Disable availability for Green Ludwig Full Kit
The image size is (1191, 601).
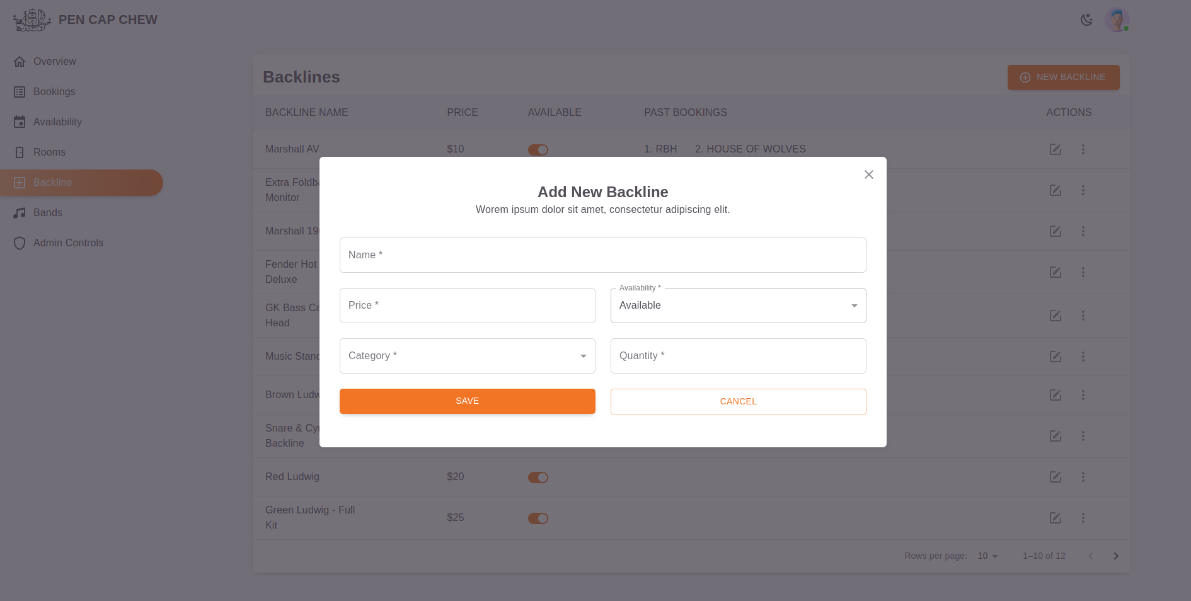pos(538,518)
